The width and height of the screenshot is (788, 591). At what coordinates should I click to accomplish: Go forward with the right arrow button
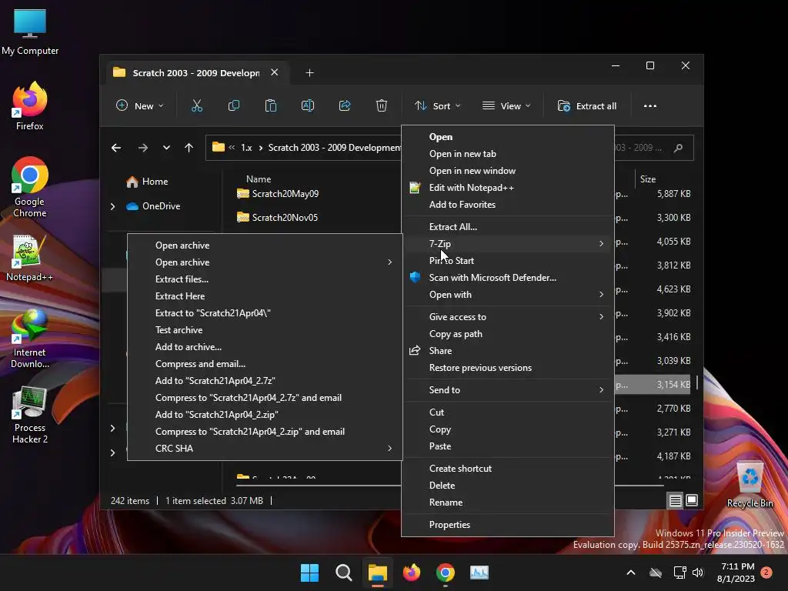142,148
